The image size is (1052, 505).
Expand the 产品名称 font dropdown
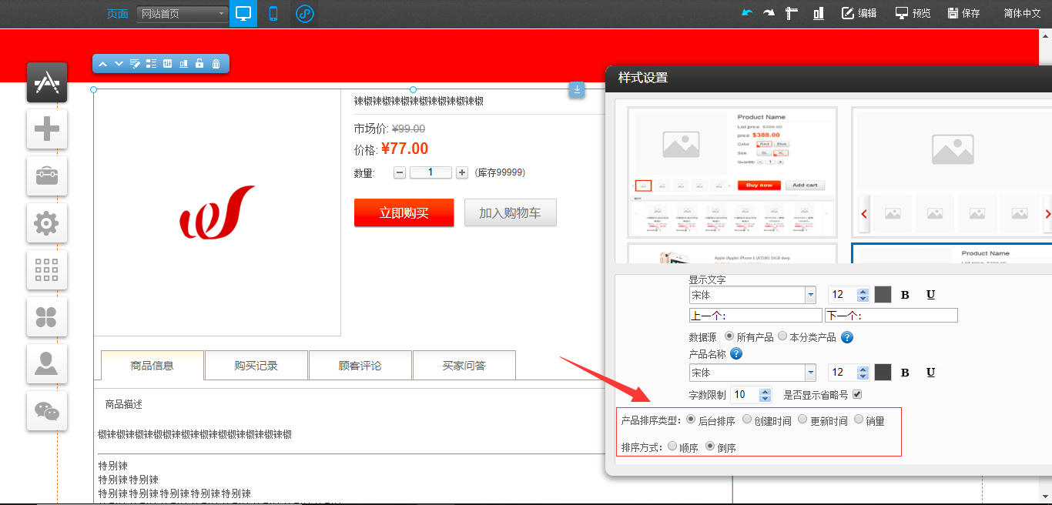tap(809, 373)
